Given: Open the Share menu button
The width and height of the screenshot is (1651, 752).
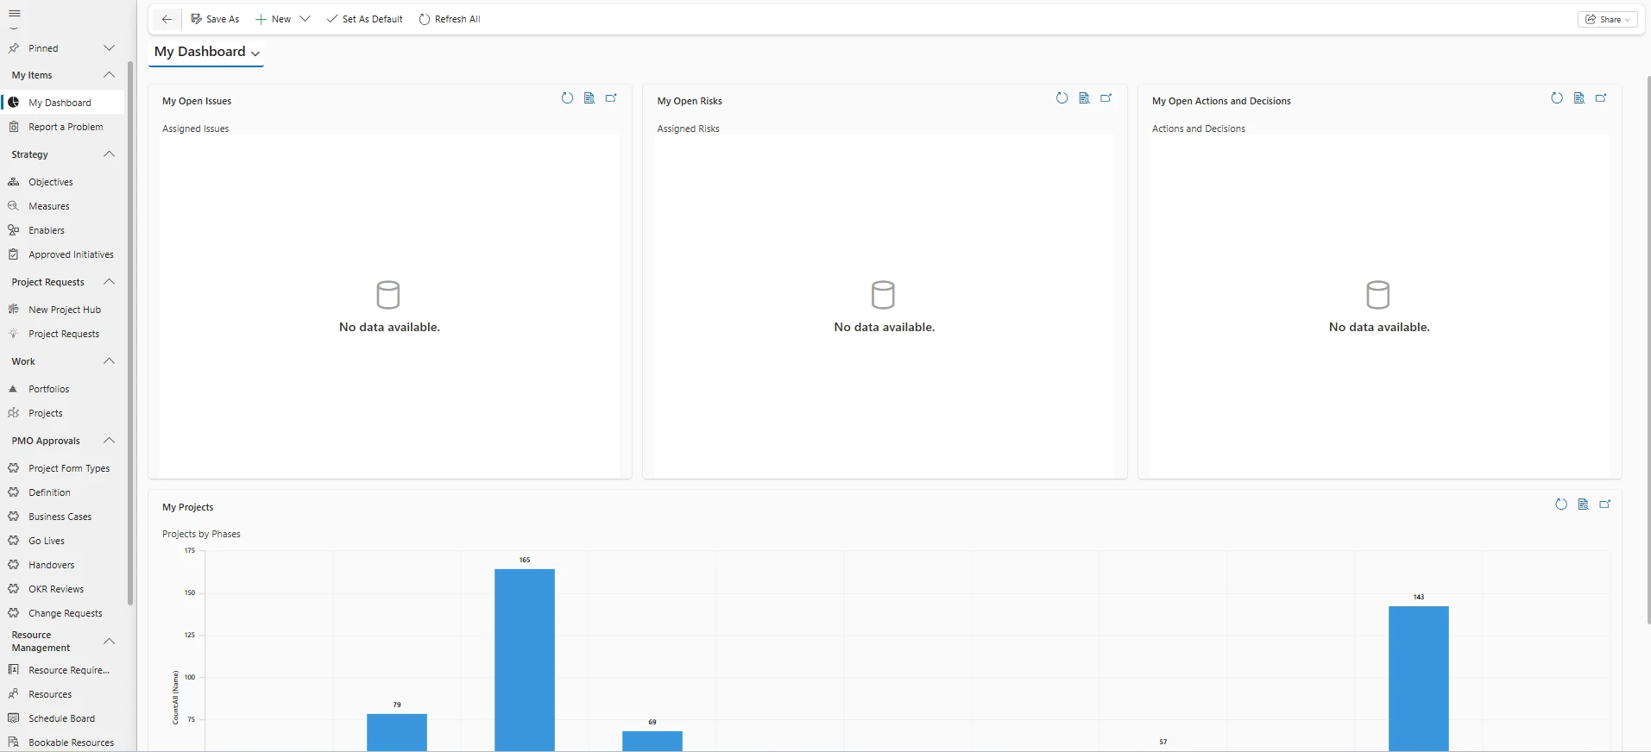Looking at the screenshot, I should 1607,19.
